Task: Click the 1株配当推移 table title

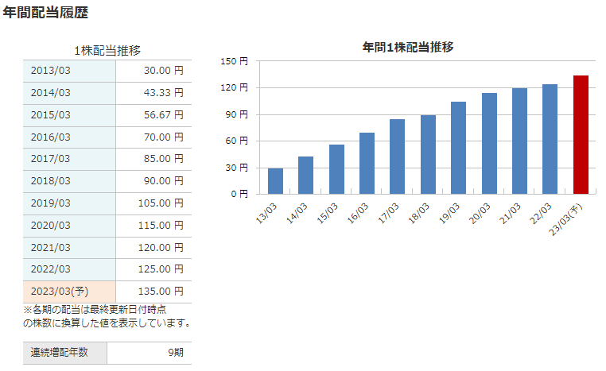Action: (107, 51)
